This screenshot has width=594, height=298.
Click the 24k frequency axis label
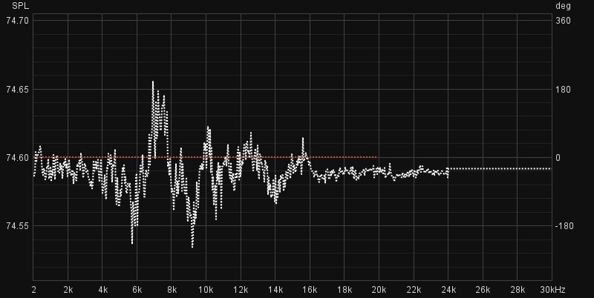(448, 290)
